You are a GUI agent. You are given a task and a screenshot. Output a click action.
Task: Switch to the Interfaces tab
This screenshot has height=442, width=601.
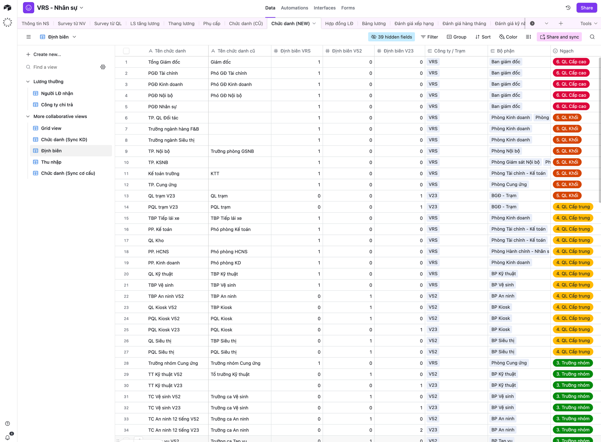pyautogui.click(x=325, y=8)
